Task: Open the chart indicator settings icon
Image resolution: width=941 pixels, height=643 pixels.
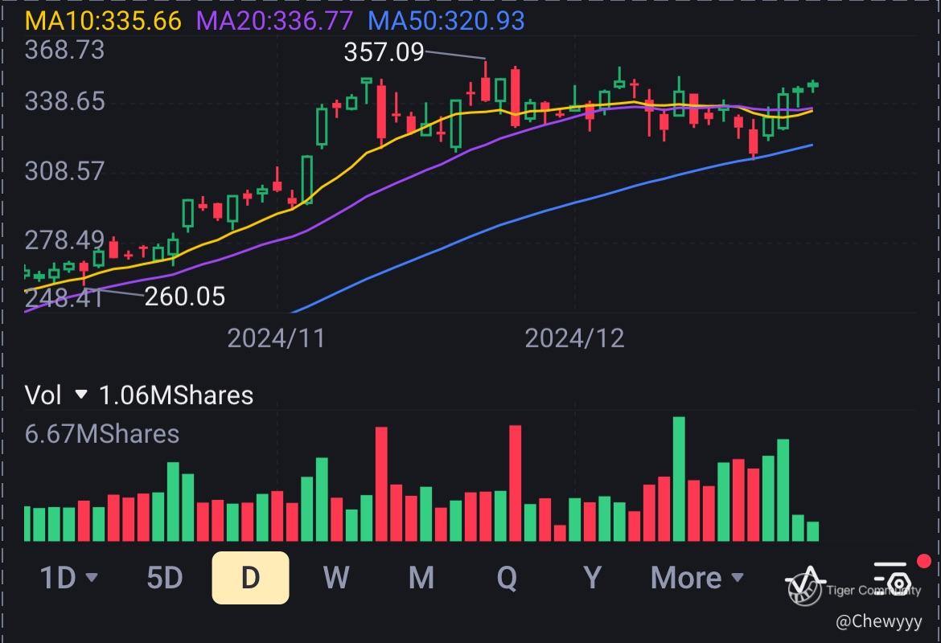Action: point(892,579)
